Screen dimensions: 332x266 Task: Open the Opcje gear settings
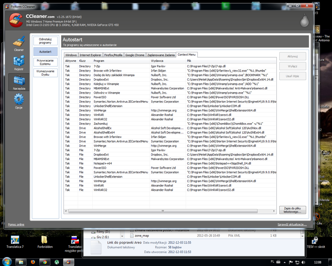19,101
